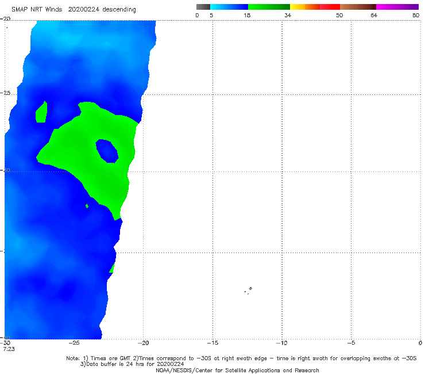
Task: Click the color bar label '50'
Action: (339, 16)
